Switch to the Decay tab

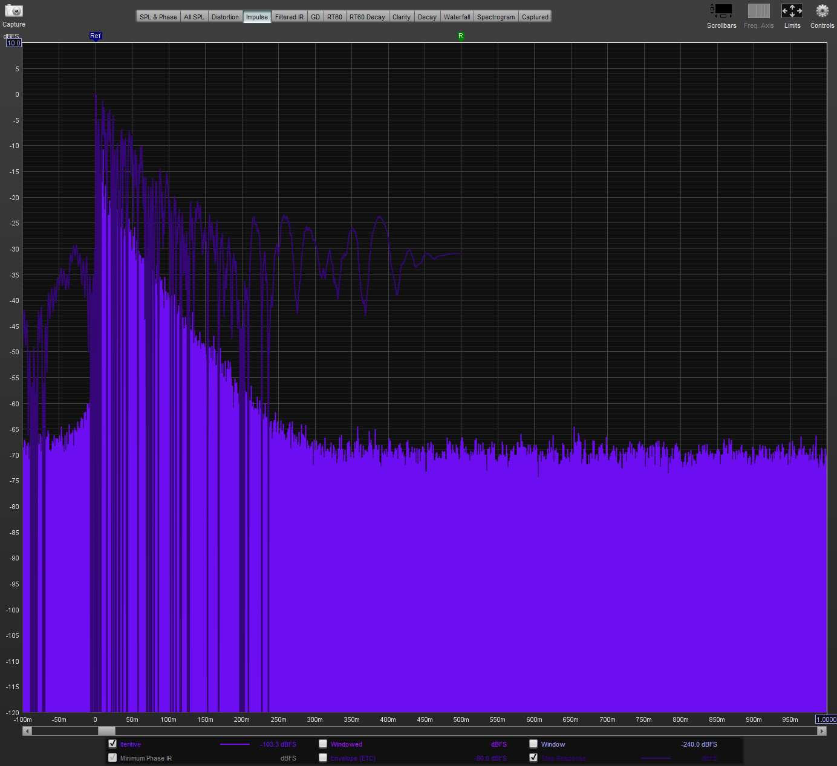pos(427,17)
